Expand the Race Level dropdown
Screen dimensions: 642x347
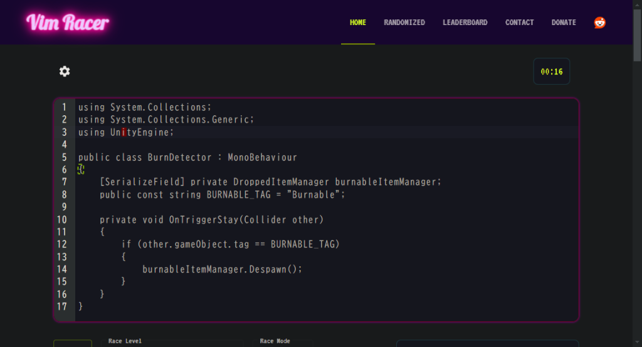176,343
